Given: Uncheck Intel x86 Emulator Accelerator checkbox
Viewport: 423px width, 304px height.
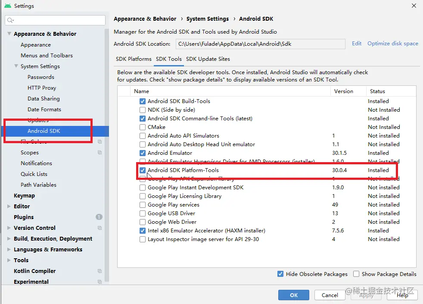Looking at the screenshot, I should (x=143, y=231).
